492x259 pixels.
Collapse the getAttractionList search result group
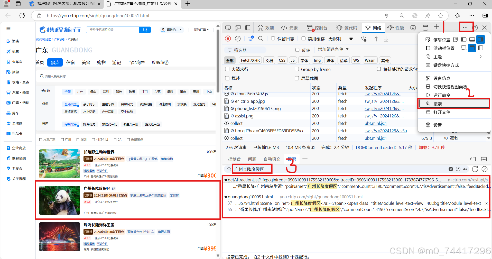click(x=226, y=180)
